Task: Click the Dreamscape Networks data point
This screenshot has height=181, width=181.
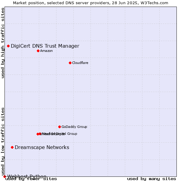Action: point(12,148)
